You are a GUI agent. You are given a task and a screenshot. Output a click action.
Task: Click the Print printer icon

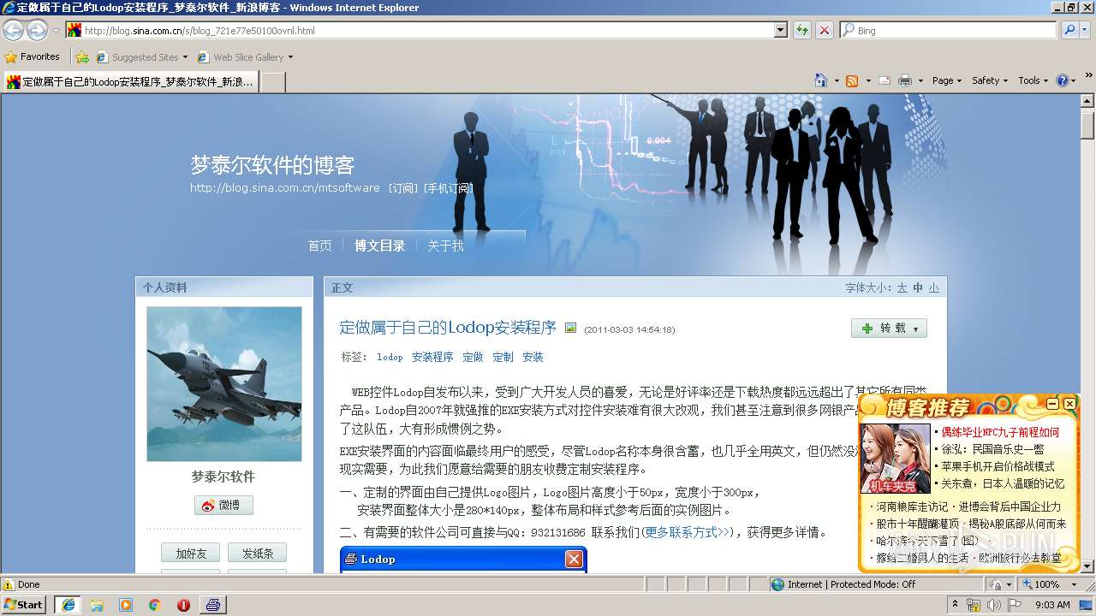click(x=905, y=80)
